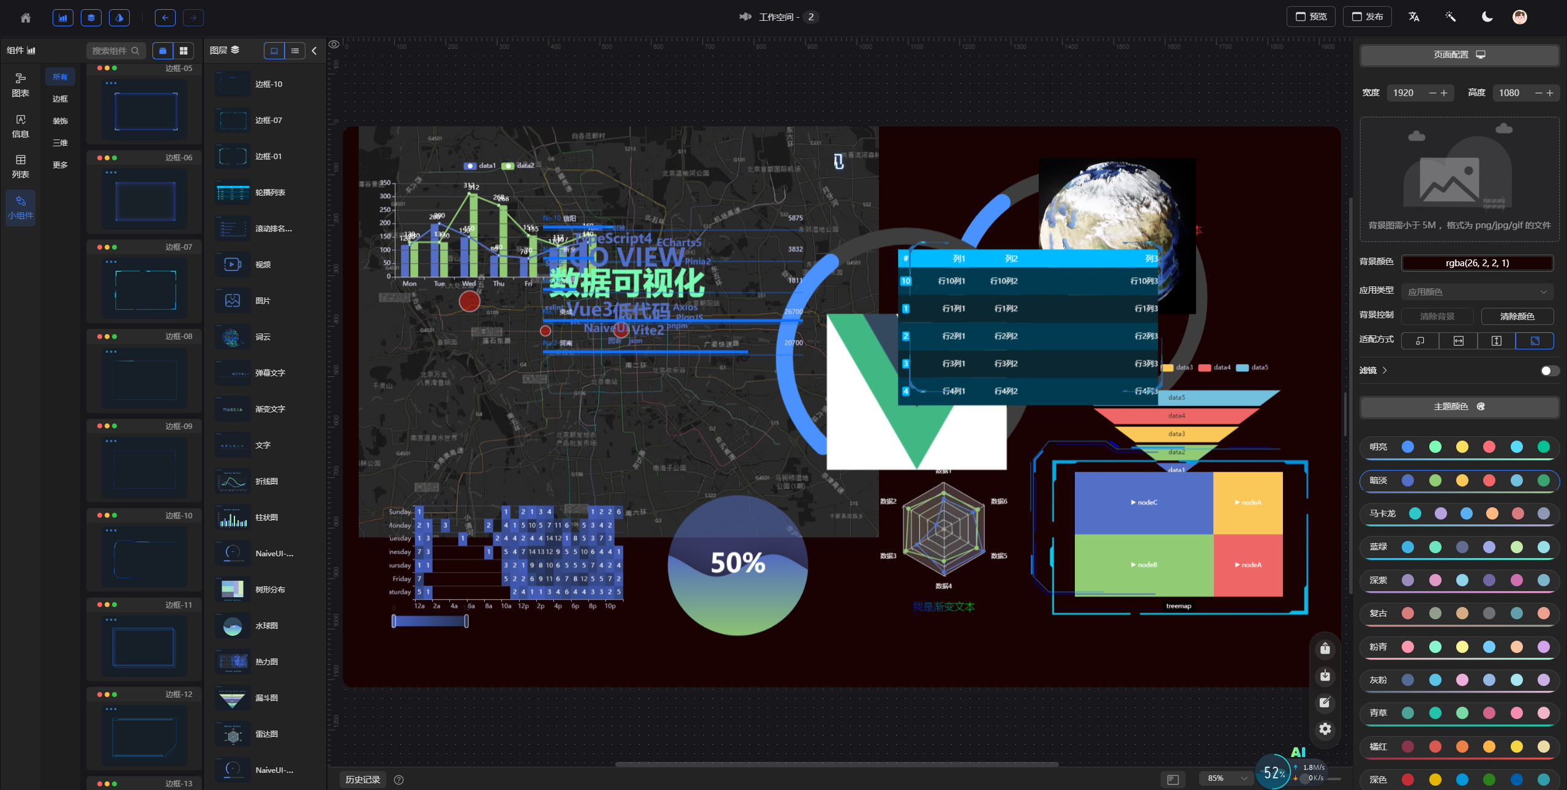This screenshot has width=1567, height=790.
Task: Redo with the right arrow button
Action: pos(193,18)
